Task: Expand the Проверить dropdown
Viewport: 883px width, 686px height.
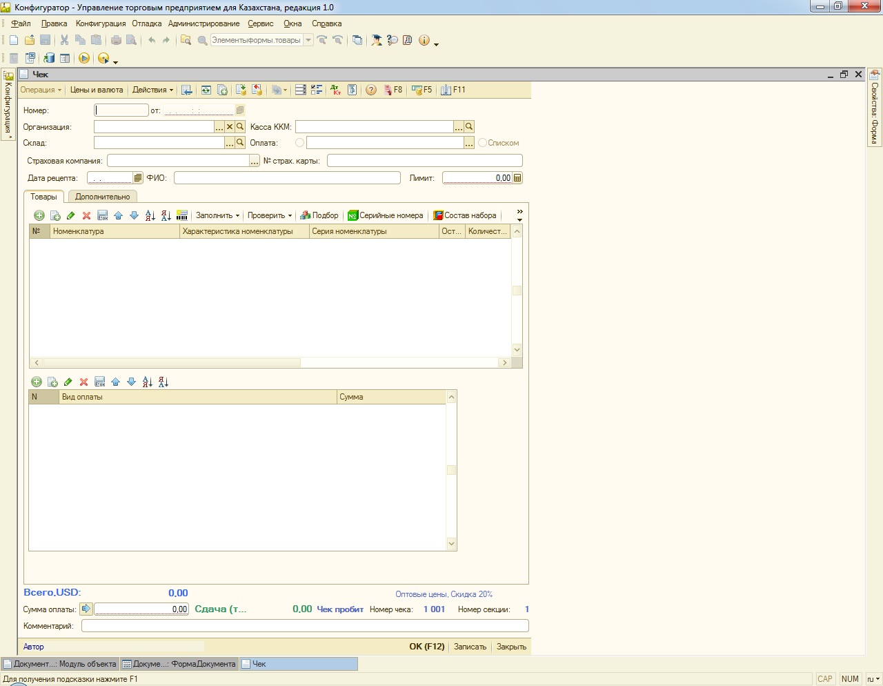Action: click(270, 215)
